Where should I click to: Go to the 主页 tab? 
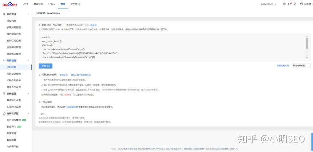coord(26,4)
